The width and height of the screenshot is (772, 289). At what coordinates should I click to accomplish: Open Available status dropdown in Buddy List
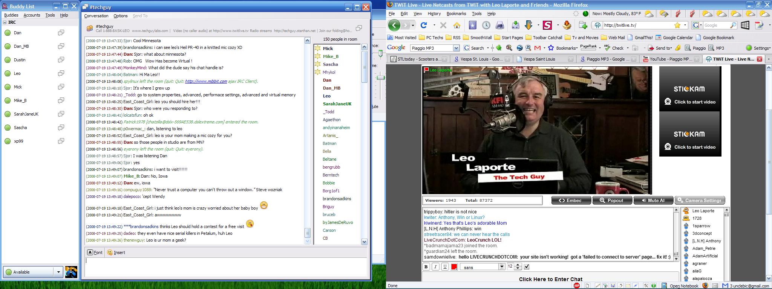pyautogui.click(x=58, y=272)
